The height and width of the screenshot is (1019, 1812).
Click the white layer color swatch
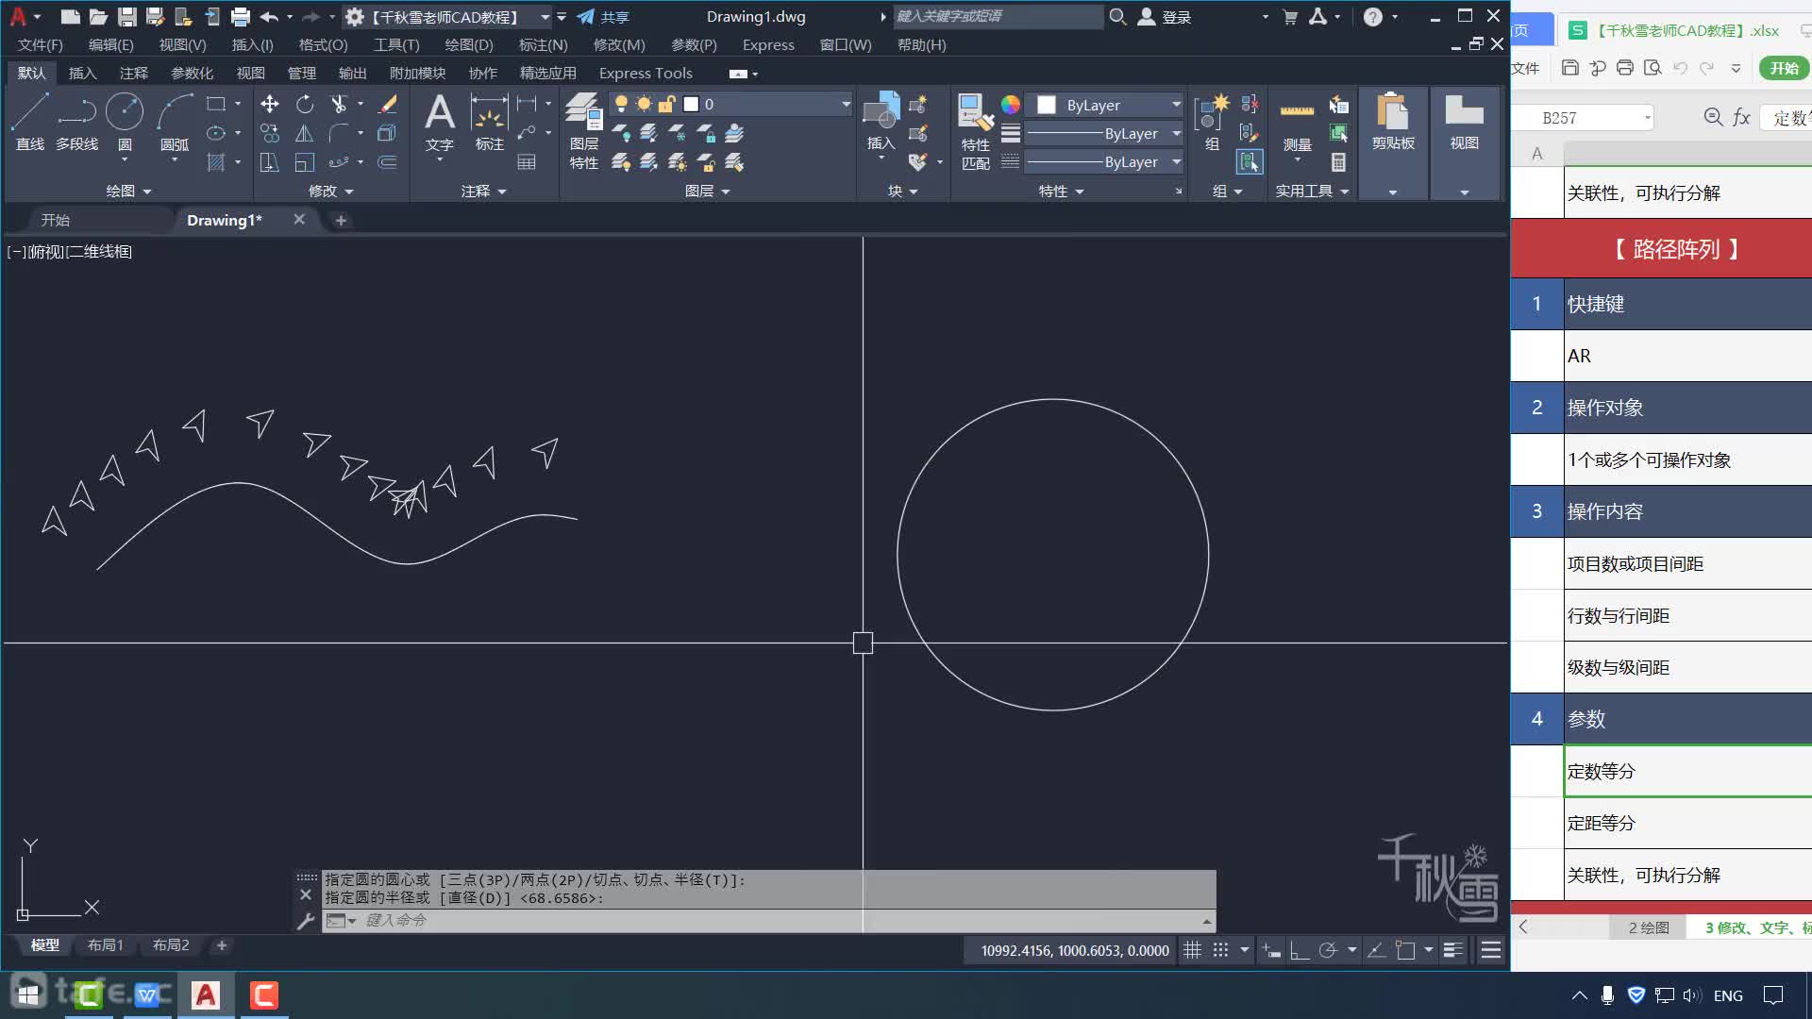(691, 104)
